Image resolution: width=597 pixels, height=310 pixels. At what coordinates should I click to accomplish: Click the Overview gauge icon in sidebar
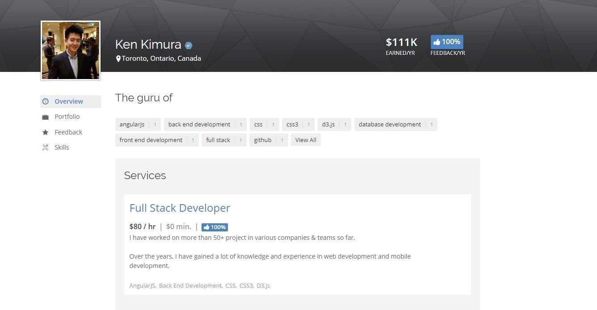click(x=45, y=101)
